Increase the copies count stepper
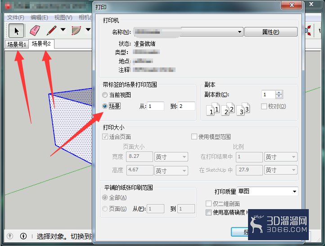 coord(279,93)
